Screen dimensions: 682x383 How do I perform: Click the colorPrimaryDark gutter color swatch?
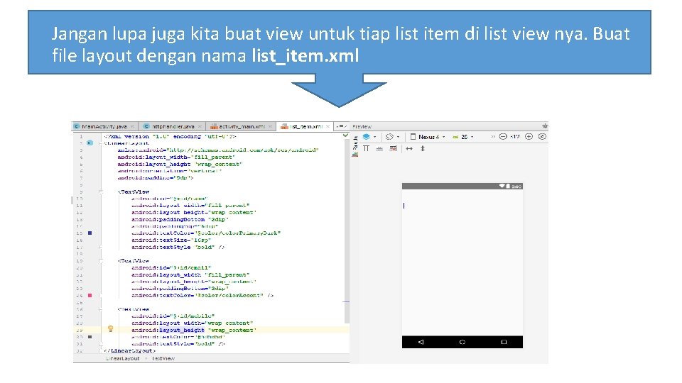(x=90, y=233)
